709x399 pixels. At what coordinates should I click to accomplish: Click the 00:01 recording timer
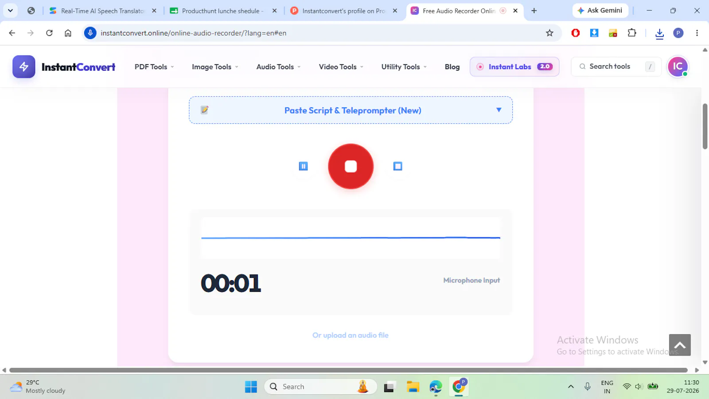point(231,283)
